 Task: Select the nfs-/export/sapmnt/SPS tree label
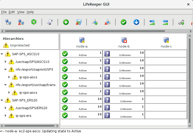click(34, 70)
